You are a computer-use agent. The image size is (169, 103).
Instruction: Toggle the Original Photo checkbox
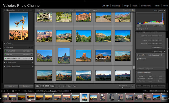click(137, 29)
